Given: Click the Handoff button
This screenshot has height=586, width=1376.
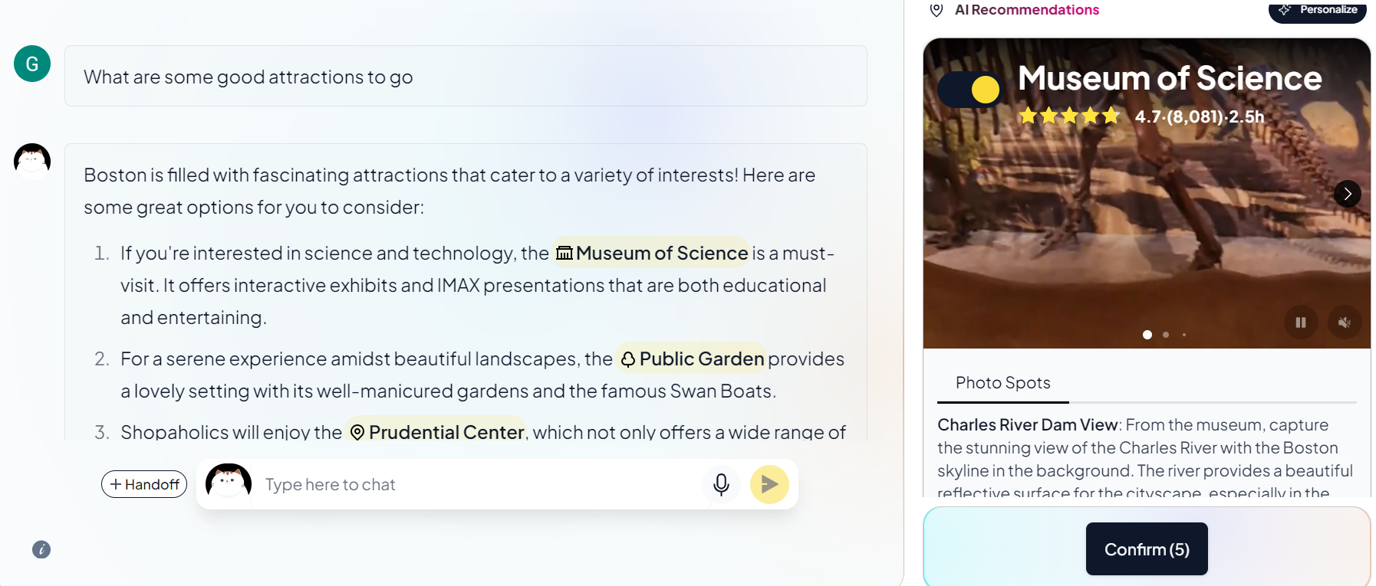Looking at the screenshot, I should (x=144, y=484).
